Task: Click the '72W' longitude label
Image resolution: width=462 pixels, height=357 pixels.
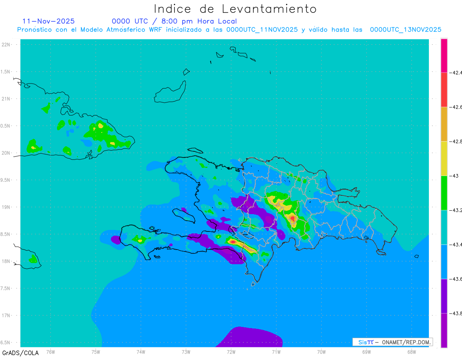Action: pyautogui.click(x=231, y=352)
